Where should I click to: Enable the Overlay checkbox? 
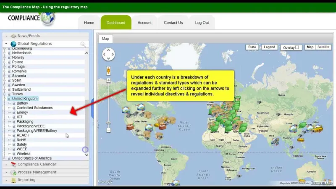(x=297, y=47)
